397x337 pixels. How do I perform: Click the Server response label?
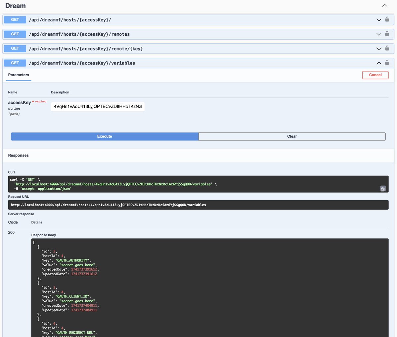(21, 214)
